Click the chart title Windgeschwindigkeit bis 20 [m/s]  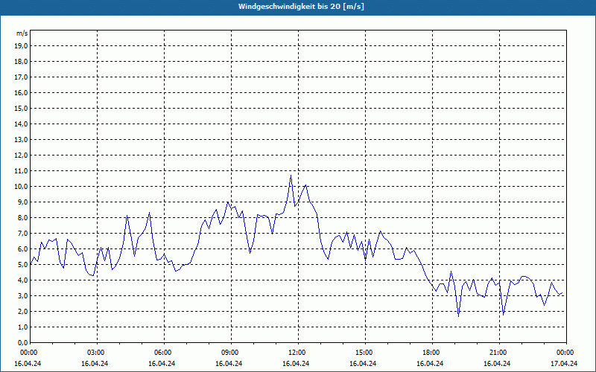(x=301, y=7)
